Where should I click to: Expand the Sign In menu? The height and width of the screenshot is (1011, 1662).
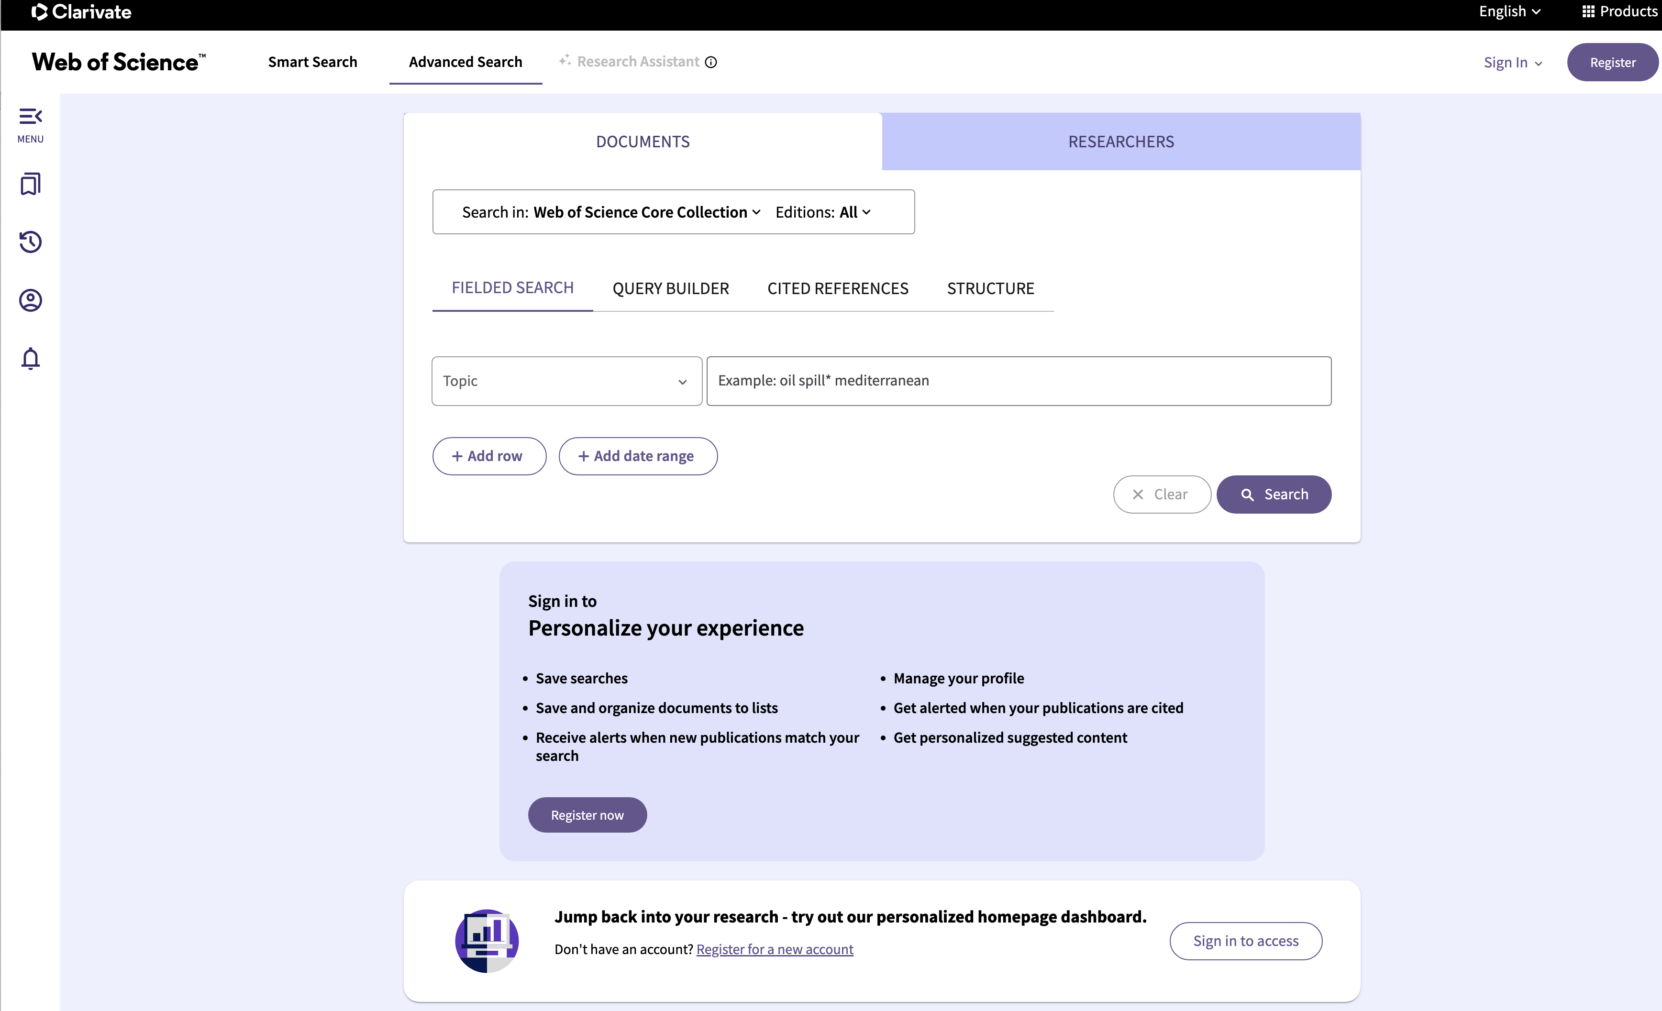(x=1512, y=63)
